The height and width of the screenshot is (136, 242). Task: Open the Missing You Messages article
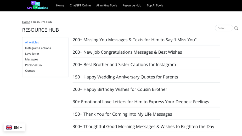[134, 40]
